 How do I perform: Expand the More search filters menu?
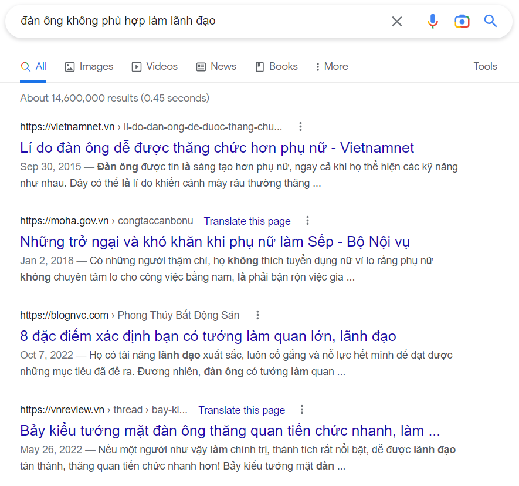coord(331,66)
